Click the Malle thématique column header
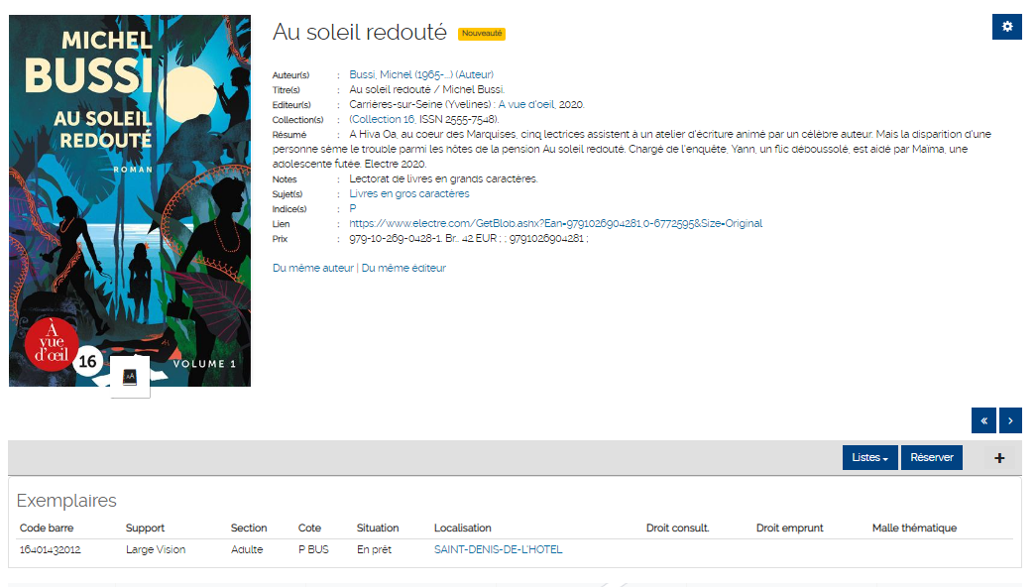 [x=914, y=528]
